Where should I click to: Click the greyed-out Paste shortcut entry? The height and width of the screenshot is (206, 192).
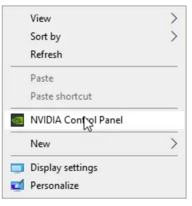pyautogui.click(x=61, y=96)
